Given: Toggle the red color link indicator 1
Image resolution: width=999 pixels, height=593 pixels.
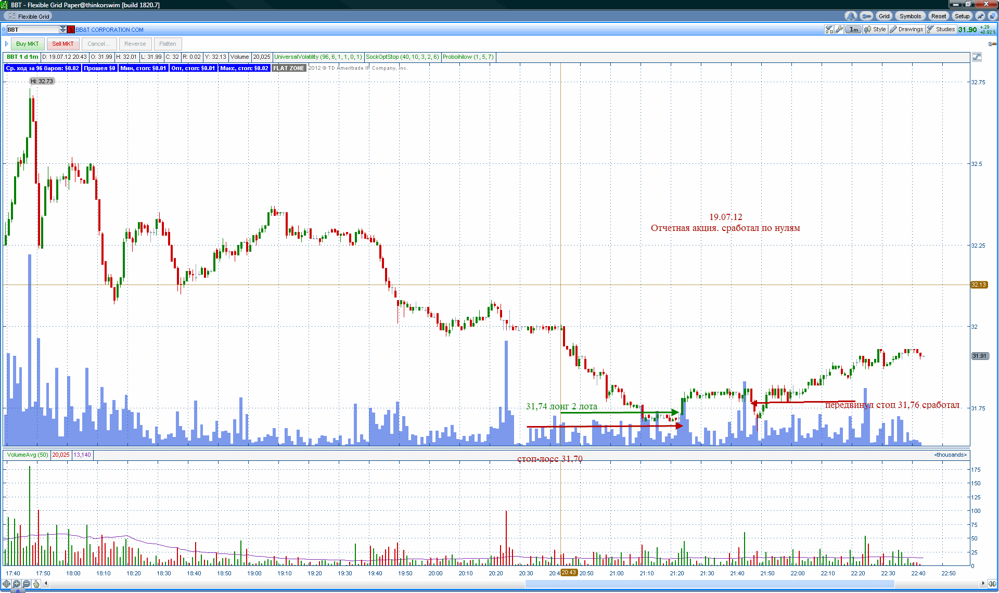Looking at the screenshot, I should [x=71, y=30].
